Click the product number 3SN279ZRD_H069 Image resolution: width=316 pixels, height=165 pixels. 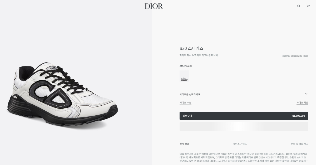(x=299, y=56)
